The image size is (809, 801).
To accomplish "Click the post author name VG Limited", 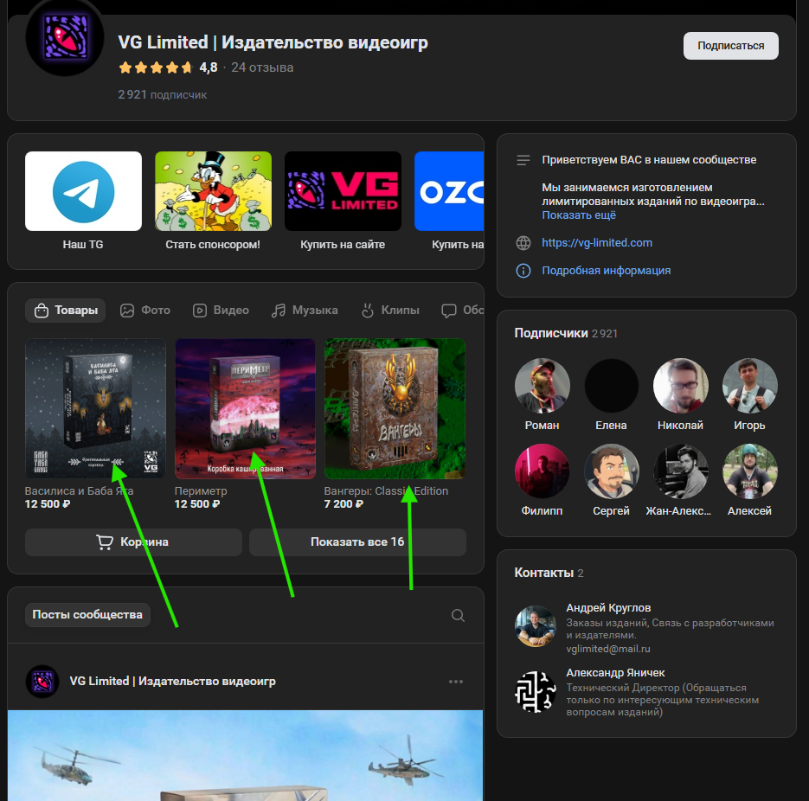I will [x=173, y=682].
